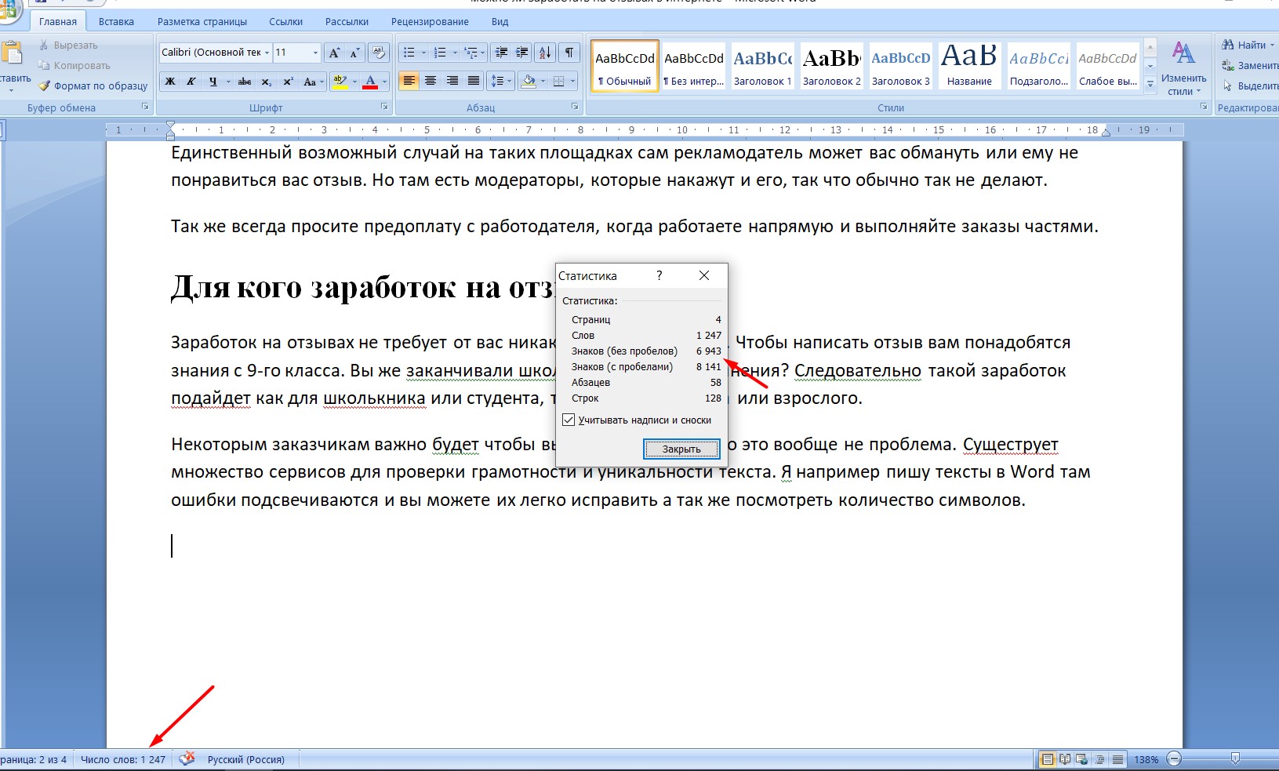Open the Font (Шрифт) dialog launcher

pos(384,106)
